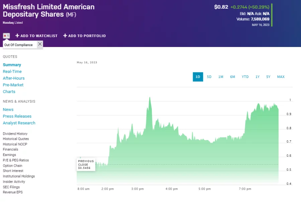Image resolution: width=301 pixels, height=203 pixels.
Task: Check Insider Activity
Action: [13, 181]
